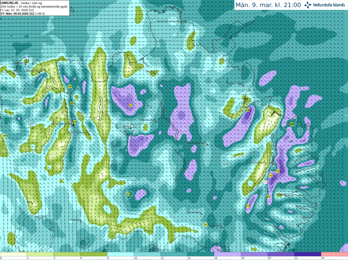
Task: Click the Raufarhafnarflugvöllur station label
Action: pyautogui.click(x=169, y=21)
